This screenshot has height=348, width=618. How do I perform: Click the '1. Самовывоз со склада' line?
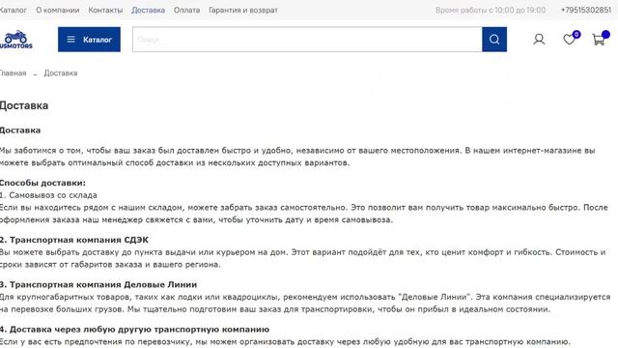tap(48, 195)
